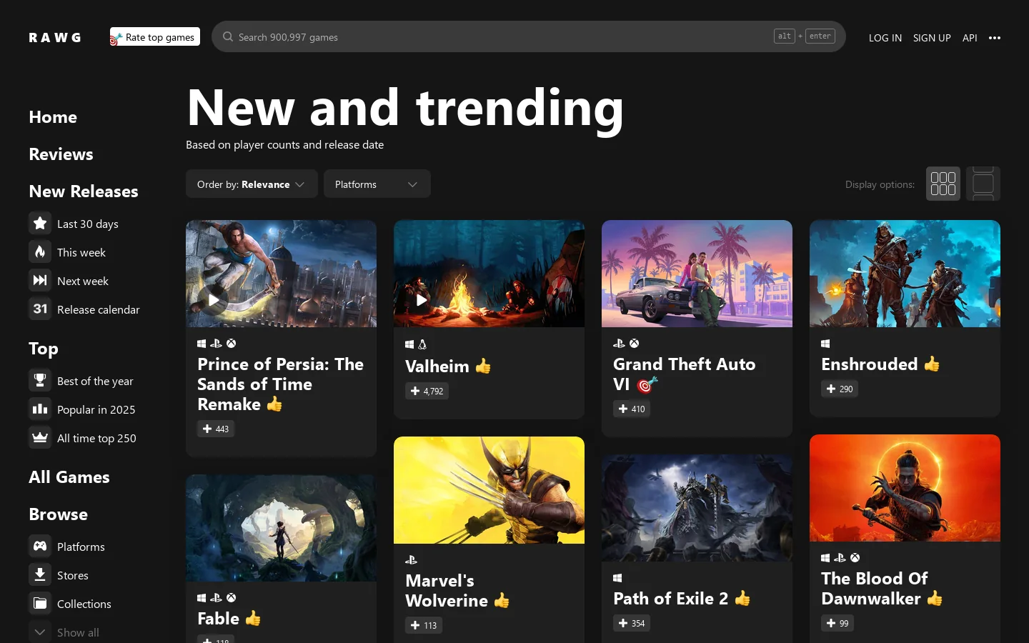Open the Enshrouded cover image
The height and width of the screenshot is (643, 1029).
coord(905,274)
